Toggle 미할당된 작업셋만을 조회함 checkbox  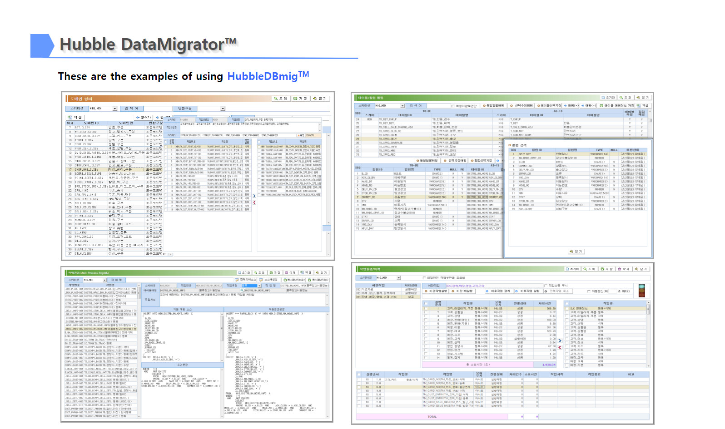424,278
